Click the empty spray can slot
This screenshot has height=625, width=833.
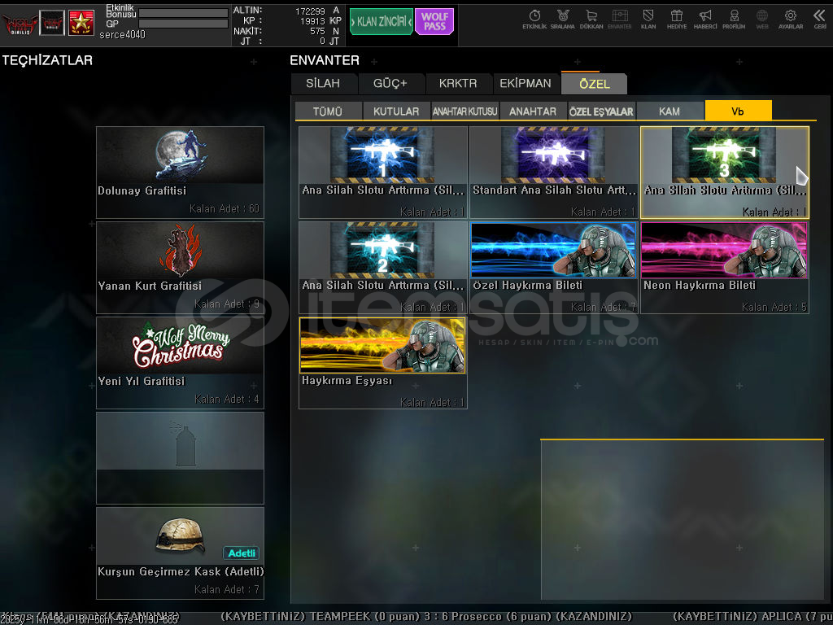(x=180, y=457)
